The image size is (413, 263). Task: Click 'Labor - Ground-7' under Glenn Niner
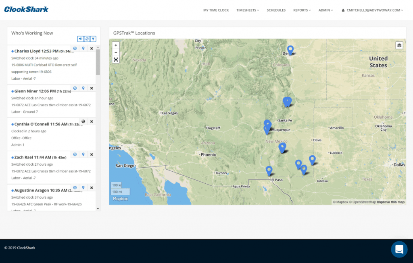click(25, 112)
